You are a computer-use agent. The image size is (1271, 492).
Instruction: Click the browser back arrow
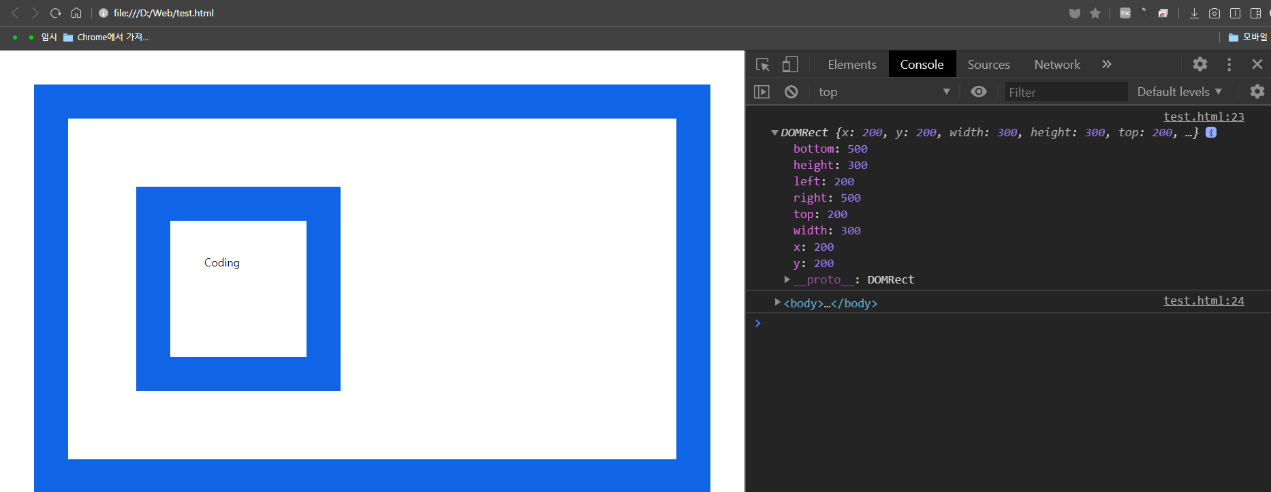(x=15, y=13)
